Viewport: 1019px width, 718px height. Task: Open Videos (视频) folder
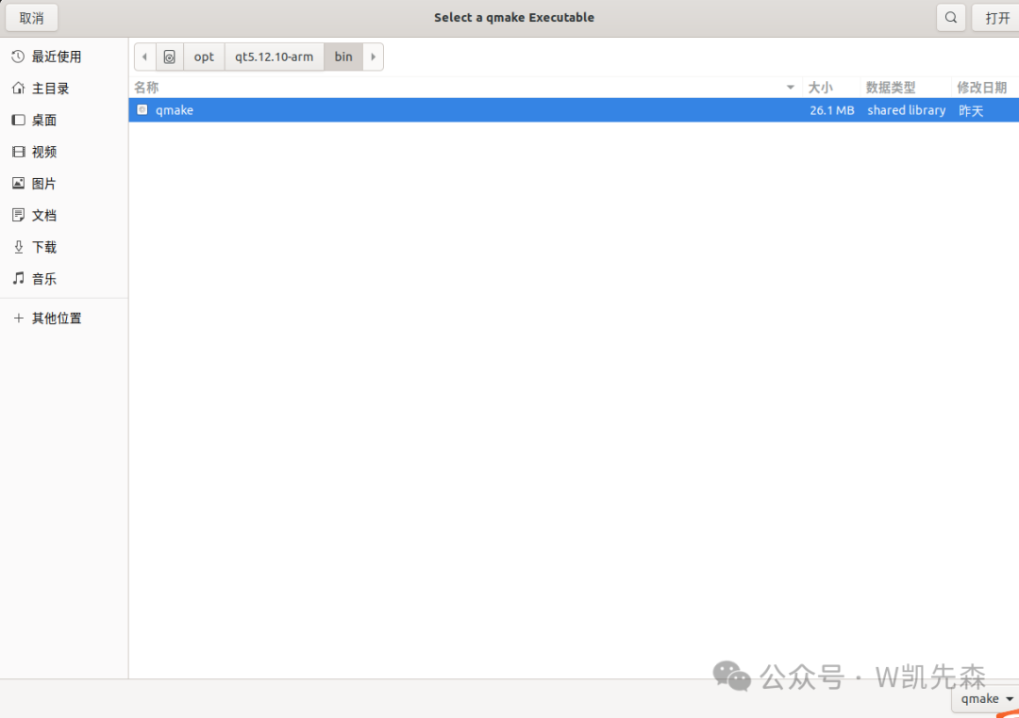click(43, 152)
